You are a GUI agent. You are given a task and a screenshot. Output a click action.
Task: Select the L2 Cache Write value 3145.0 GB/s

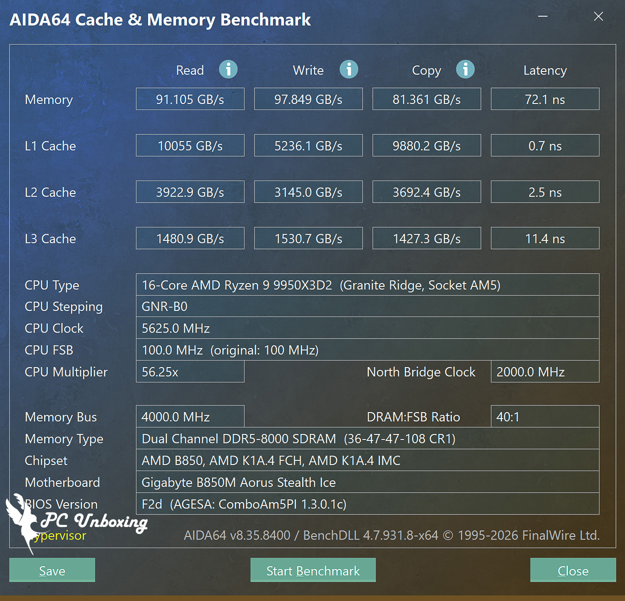308,192
